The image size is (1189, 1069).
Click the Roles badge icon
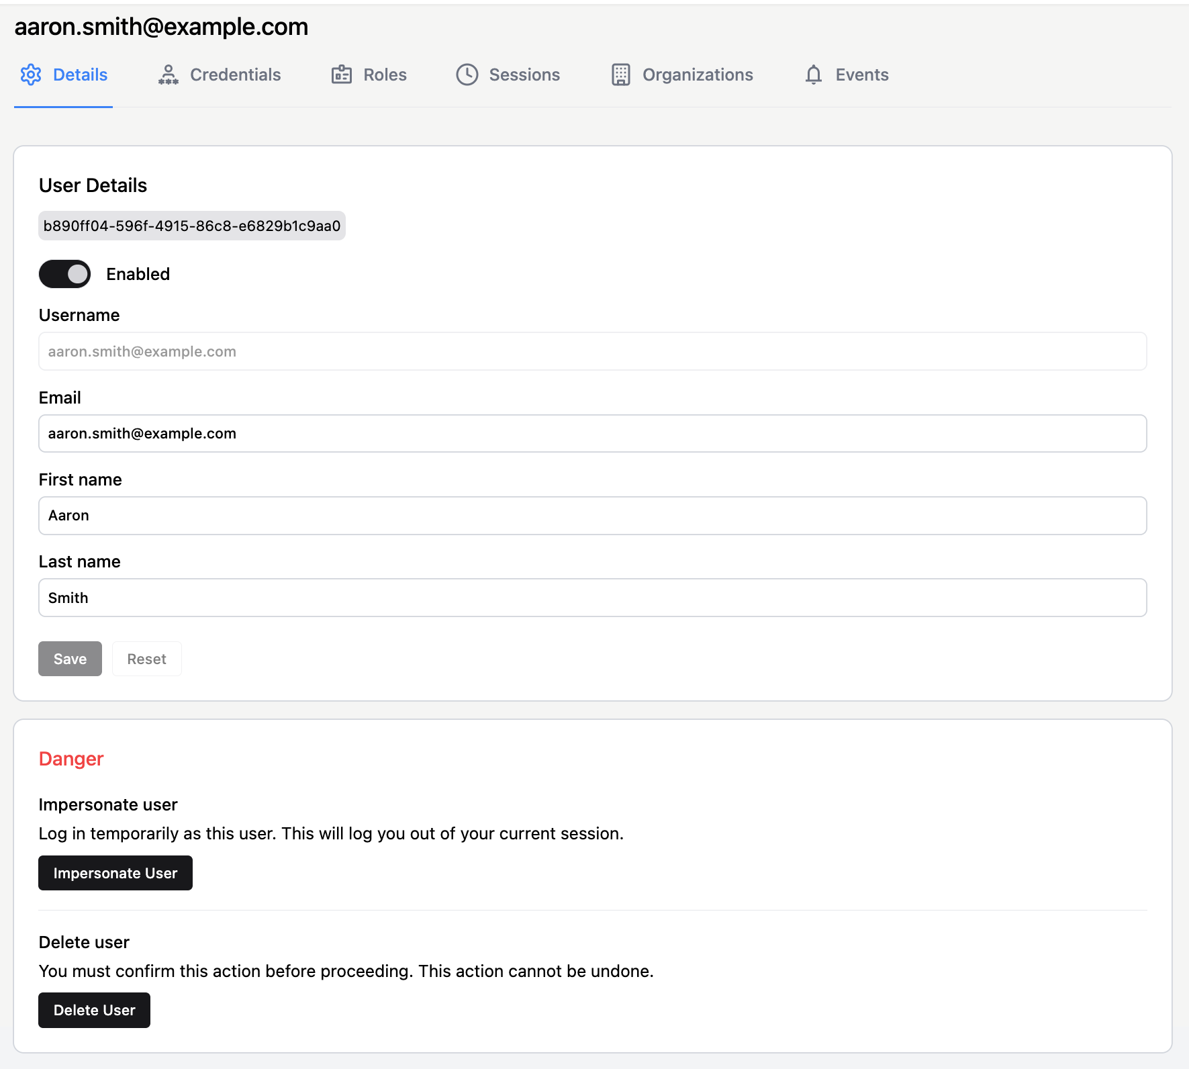coord(342,75)
